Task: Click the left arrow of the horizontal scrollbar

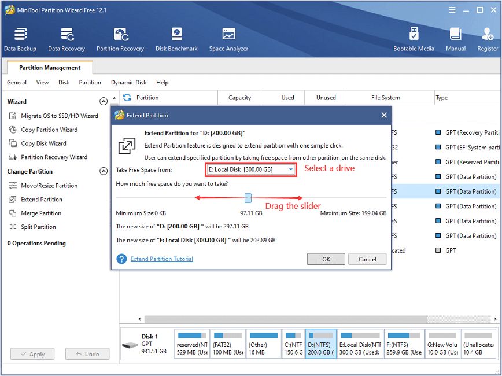Action: coord(139,319)
